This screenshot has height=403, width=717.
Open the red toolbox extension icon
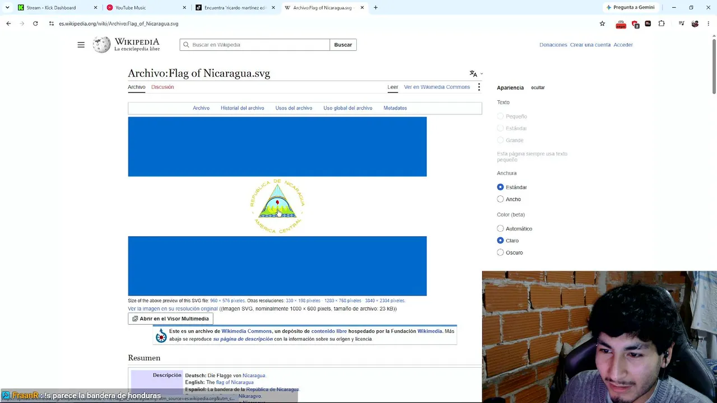[621, 24]
